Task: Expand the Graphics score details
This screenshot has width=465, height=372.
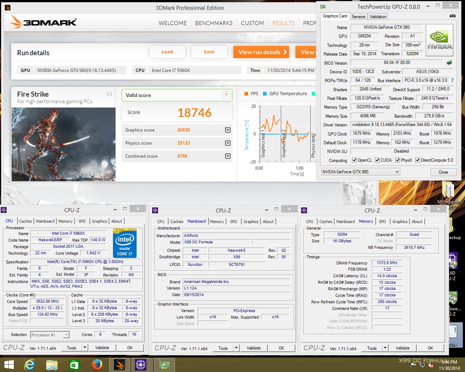Action: [228, 130]
